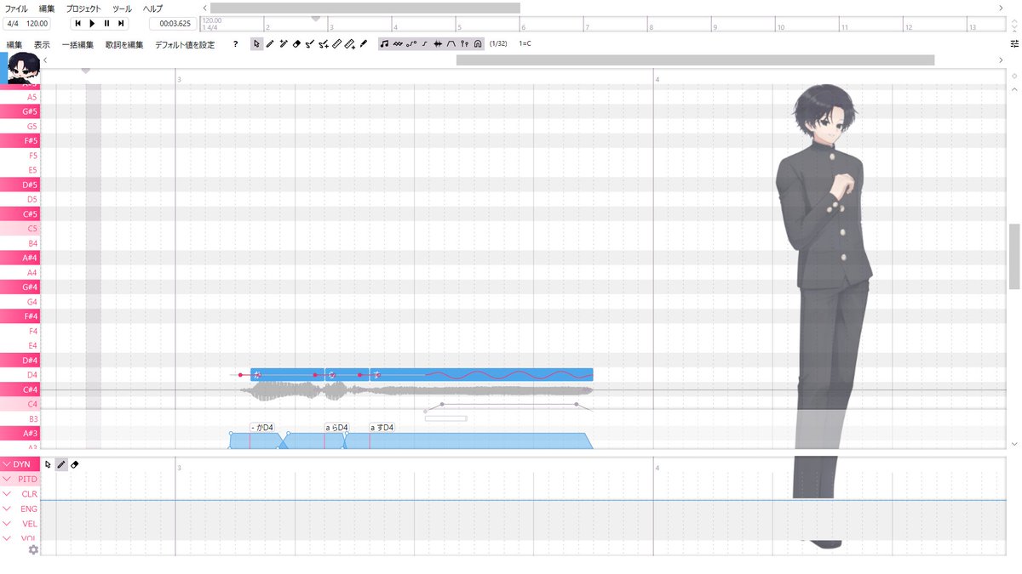Viewport: 1022px width, 574px height.
Task: Click the piano roll horizontal scrollbar thumb
Action: (x=695, y=60)
